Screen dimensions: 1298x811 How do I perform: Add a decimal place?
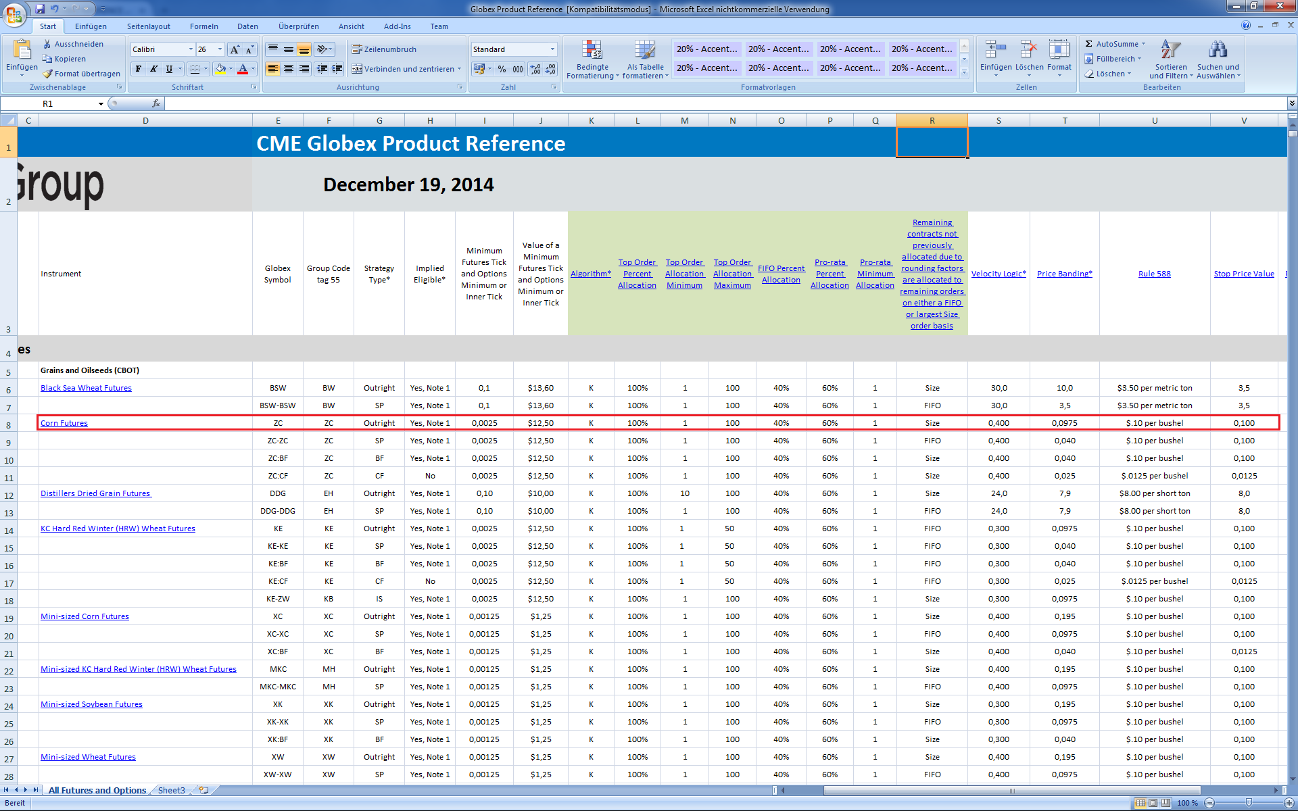click(x=535, y=69)
